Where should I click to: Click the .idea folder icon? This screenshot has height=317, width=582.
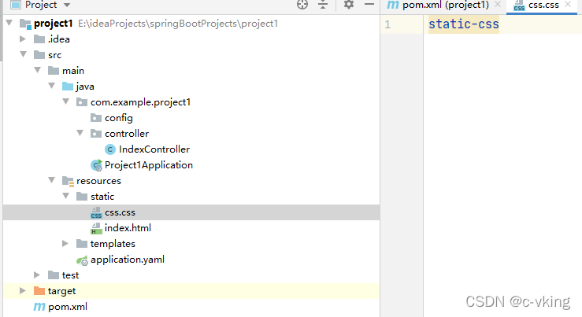tap(39, 39)
